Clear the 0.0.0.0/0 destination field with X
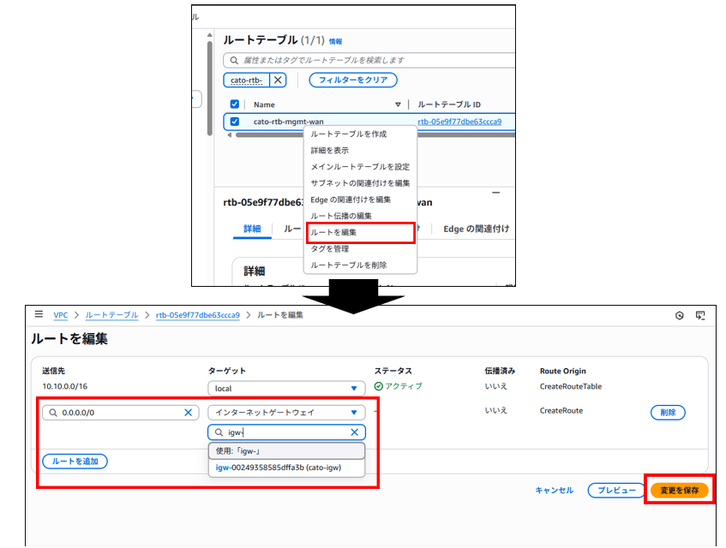 point(188,413)
